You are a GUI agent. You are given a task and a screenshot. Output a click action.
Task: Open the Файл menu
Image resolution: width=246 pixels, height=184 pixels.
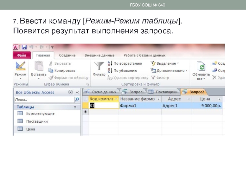(x=21, y=56)
